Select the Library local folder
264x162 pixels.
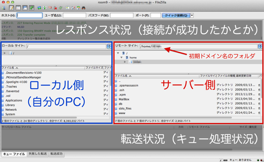click(10, 105)
